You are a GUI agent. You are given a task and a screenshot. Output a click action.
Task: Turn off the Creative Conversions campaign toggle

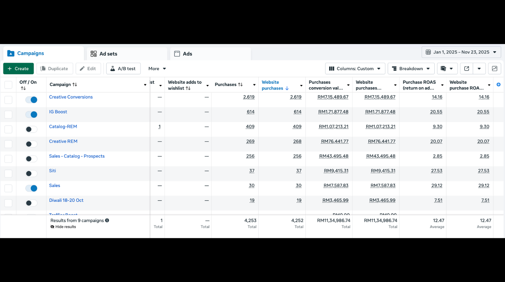point(32,100)
